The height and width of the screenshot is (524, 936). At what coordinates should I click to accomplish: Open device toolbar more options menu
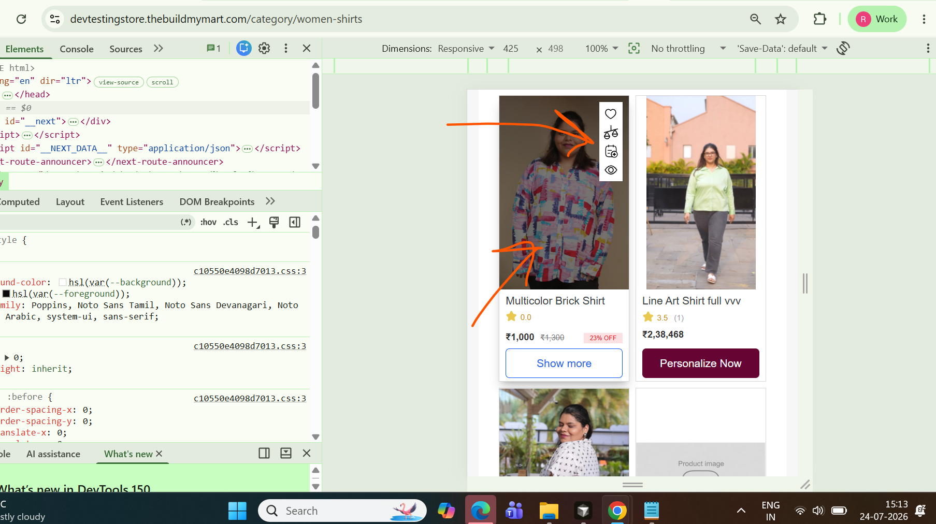coord(928,48)
